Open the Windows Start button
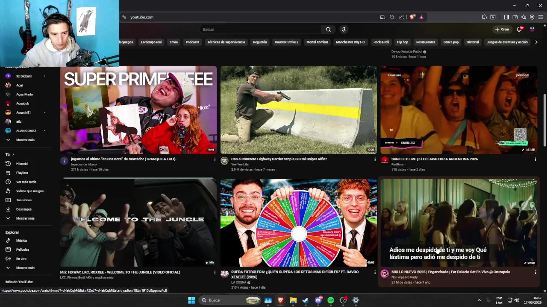Screen dimensions: 547x307 click(x=191, y=300)
